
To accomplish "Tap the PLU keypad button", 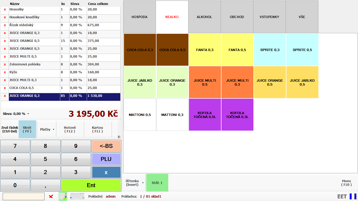I will [106, 159].
